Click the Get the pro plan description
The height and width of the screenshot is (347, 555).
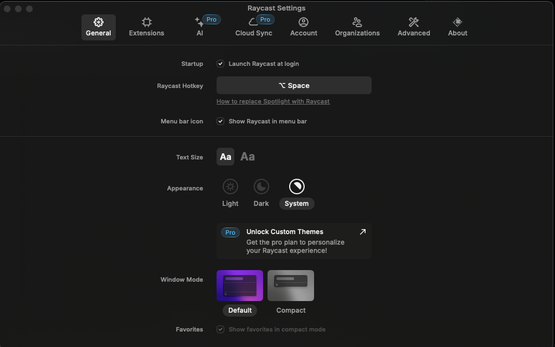point(295,246)
